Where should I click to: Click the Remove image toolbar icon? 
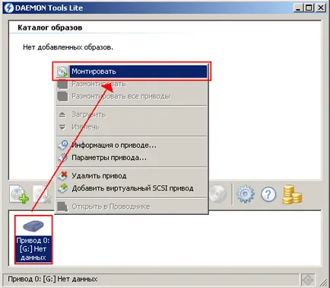click(x=43, y=194)
